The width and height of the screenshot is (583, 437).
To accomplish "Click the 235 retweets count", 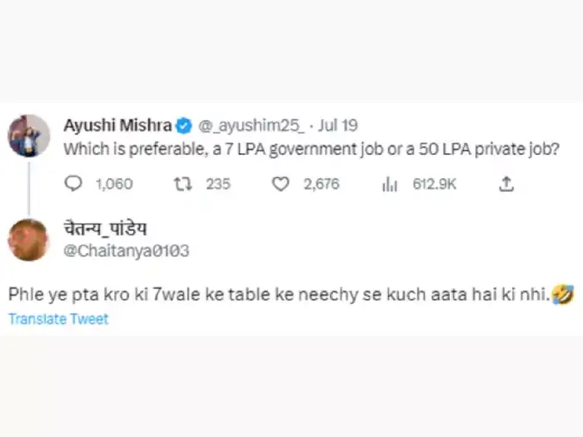I will (218, 184).
